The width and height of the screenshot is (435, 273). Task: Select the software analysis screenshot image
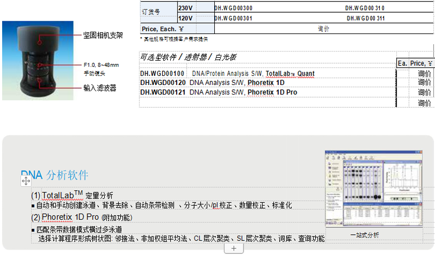(x=374, y=190)
